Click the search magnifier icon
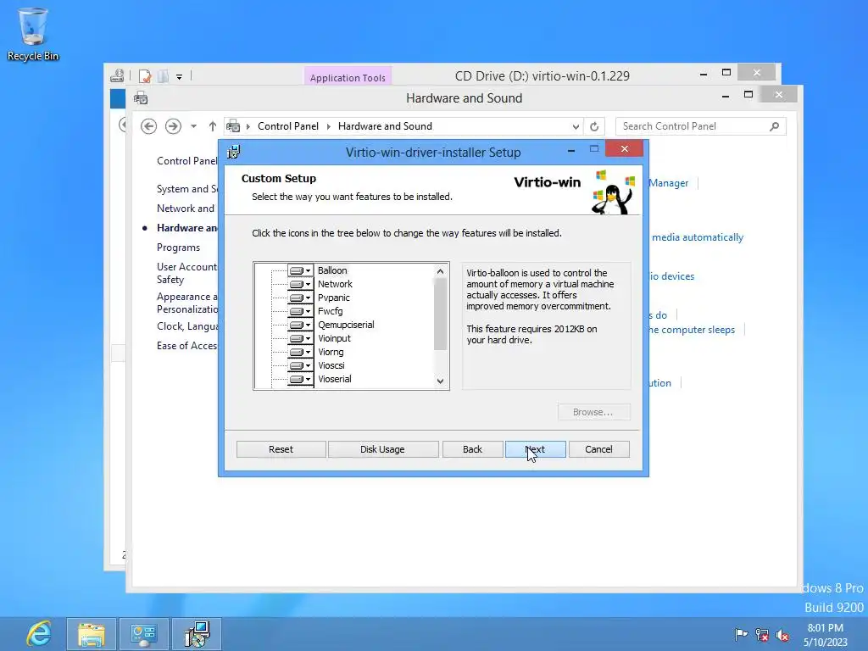This screenshot has width=868, height=651. click(775, 126)
